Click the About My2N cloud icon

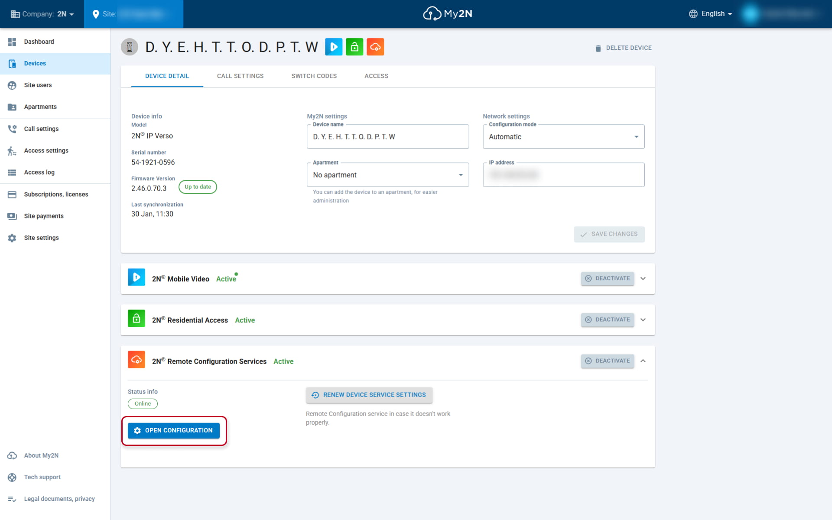(12, 455)
